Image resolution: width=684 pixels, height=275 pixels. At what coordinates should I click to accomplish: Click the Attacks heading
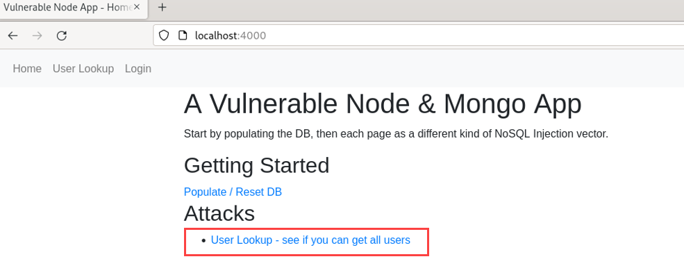[219, 213]
